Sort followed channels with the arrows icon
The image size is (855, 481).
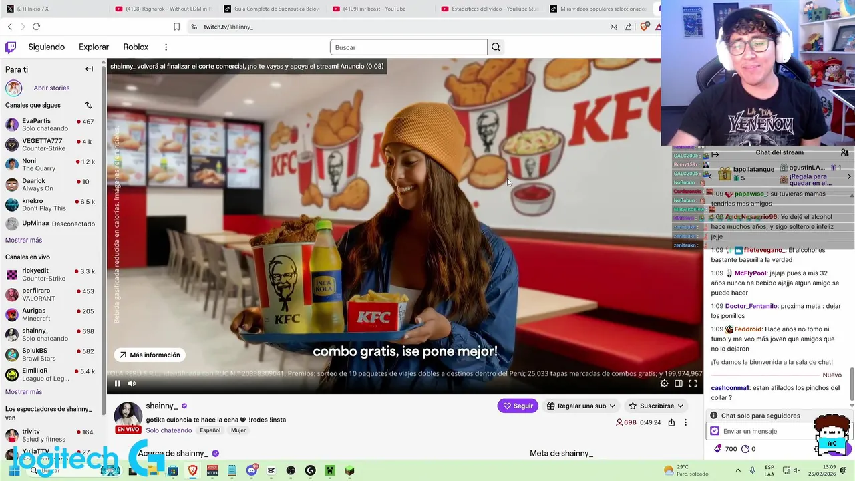coord(88,105)
